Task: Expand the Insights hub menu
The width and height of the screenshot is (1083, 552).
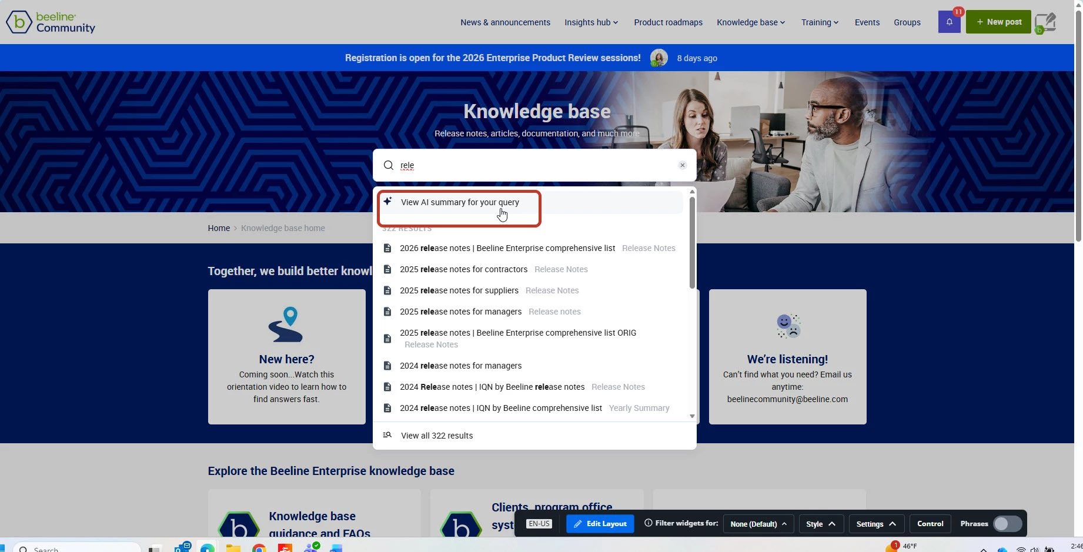Action: (x=591, y=22)
